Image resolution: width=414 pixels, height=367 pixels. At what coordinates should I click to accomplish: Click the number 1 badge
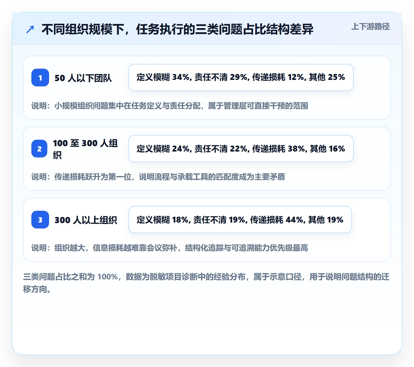[x=40, y=78]
